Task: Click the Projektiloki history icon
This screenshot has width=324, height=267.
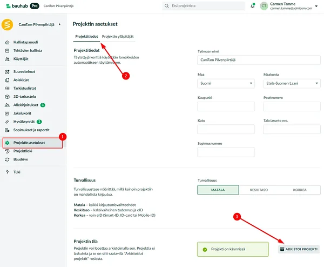Action: click(x=7, y=151)
